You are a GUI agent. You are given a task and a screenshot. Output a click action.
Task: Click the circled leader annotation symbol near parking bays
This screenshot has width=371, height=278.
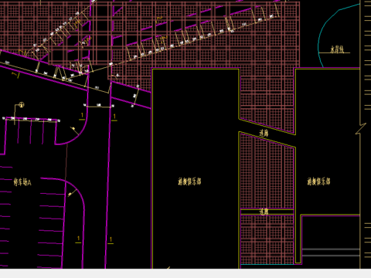pos(22,105)
